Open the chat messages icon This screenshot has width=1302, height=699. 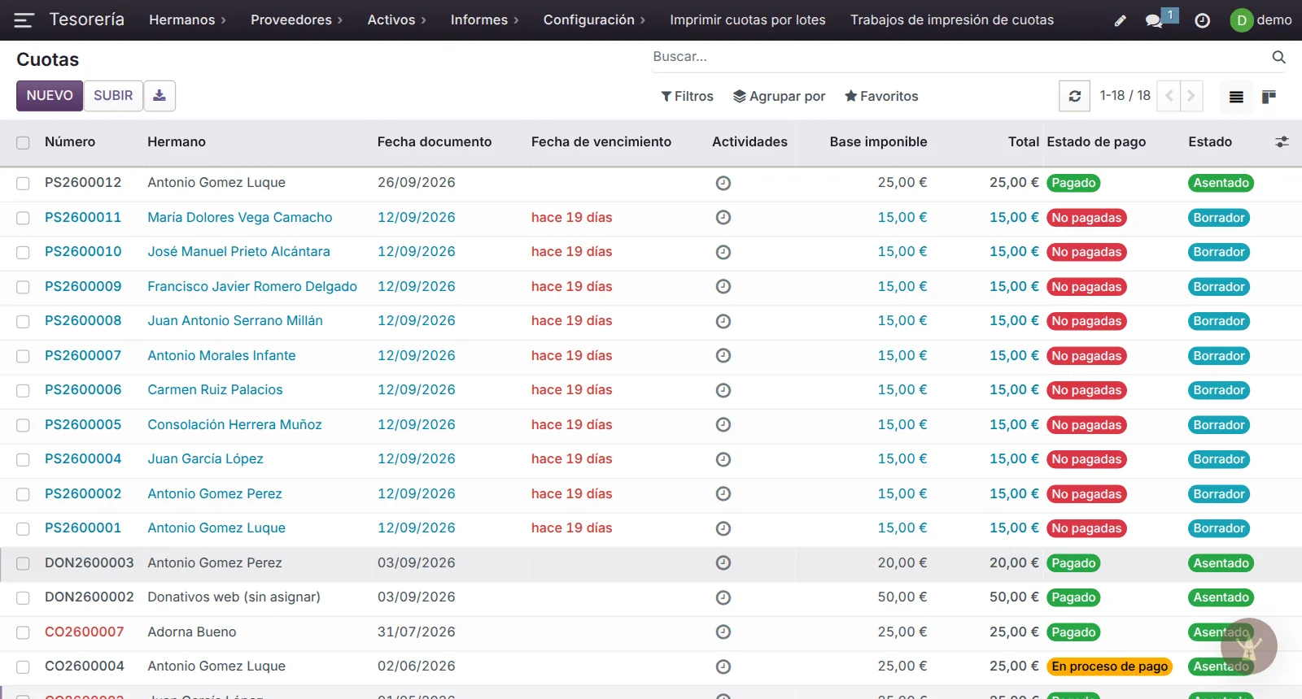point(1154,20)
